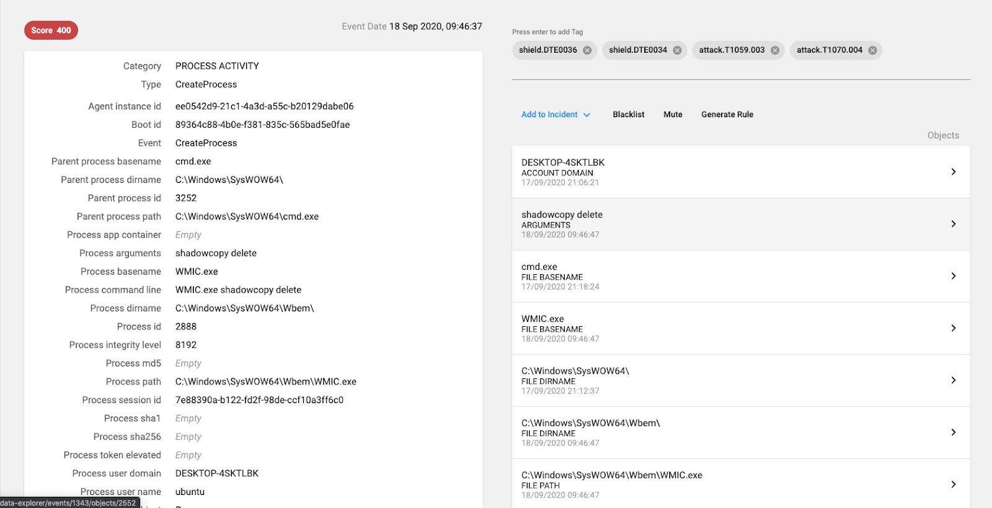Click chevron on WMIC.exe file basename
The height and width of the screenshot is (508, 992).
pyautogui.click(x=953, y=328)
